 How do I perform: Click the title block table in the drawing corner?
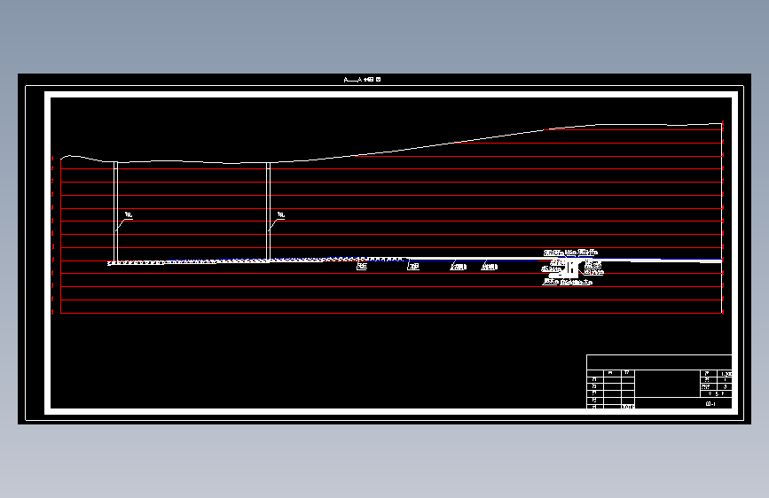point(659,381)
